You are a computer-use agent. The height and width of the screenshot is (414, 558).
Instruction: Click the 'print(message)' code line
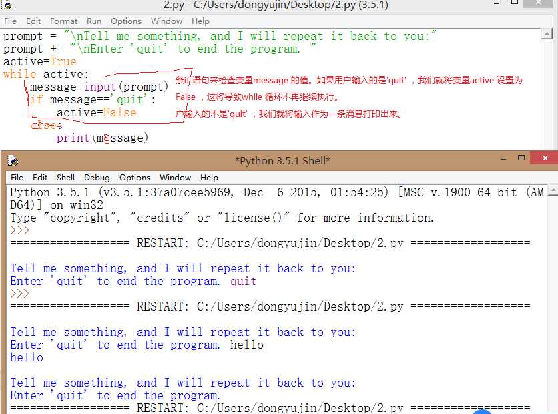coord(102,138)
